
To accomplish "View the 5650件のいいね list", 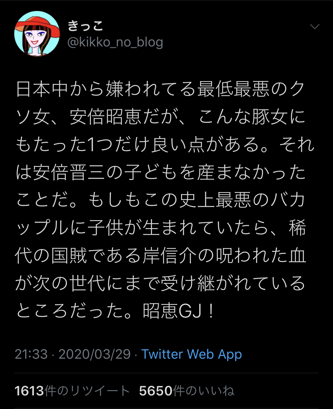I will (x=186, y=391).
